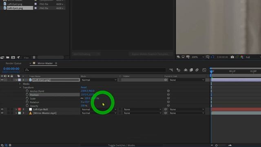Open blend mode dropdown for Mirror-Master.mp4
Screen dimensions: 261x147
click(99, 113)
